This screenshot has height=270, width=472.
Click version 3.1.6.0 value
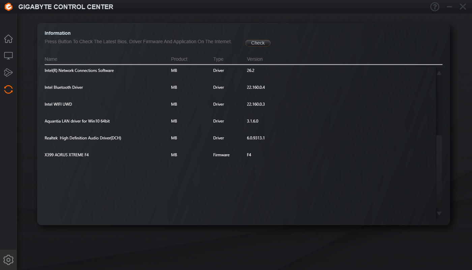pyautogui.click(x=253, y=121)
